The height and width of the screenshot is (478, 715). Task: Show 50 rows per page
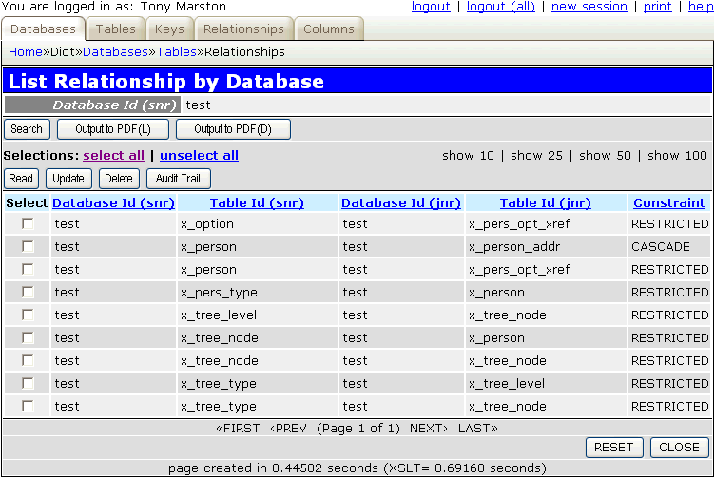(605, 155)
